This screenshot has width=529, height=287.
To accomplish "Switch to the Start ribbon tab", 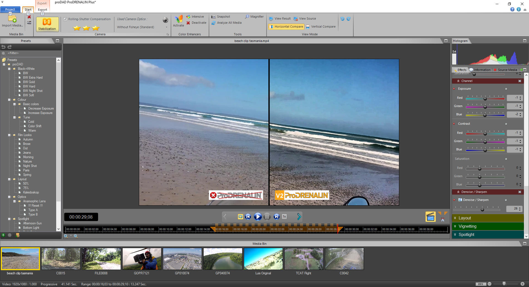I will pos(28,9).
